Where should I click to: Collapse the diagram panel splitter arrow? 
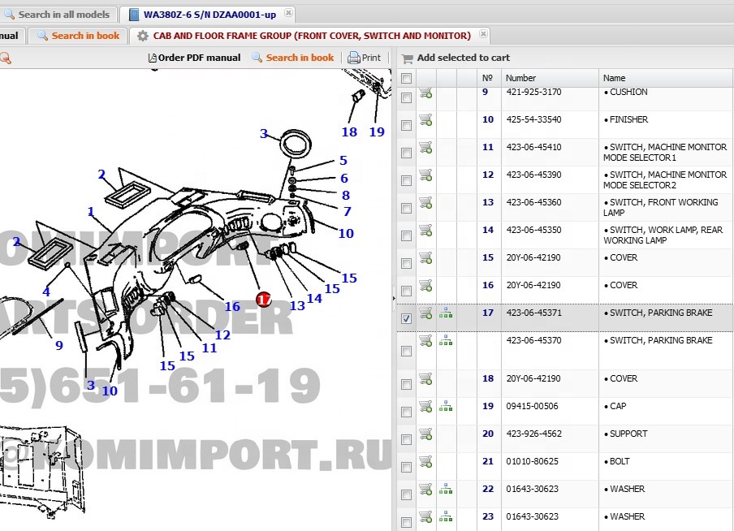(394, 298)
